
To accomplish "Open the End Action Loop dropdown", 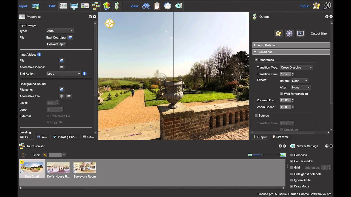I will pos(63,74).
